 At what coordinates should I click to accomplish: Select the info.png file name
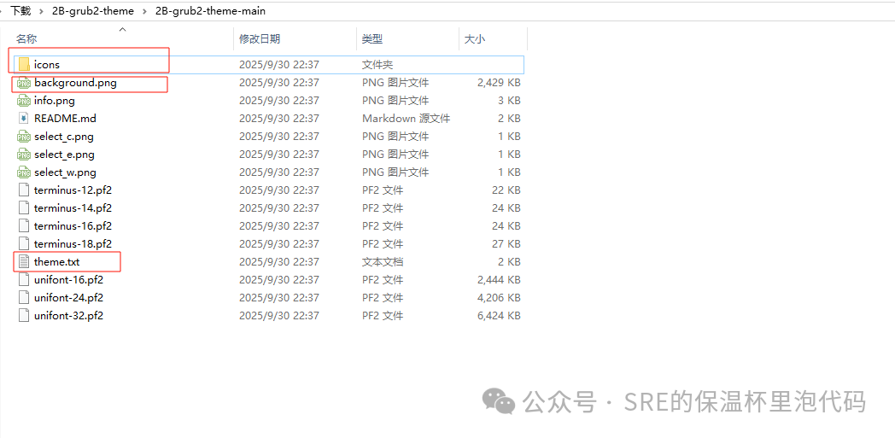coord(54,101)
